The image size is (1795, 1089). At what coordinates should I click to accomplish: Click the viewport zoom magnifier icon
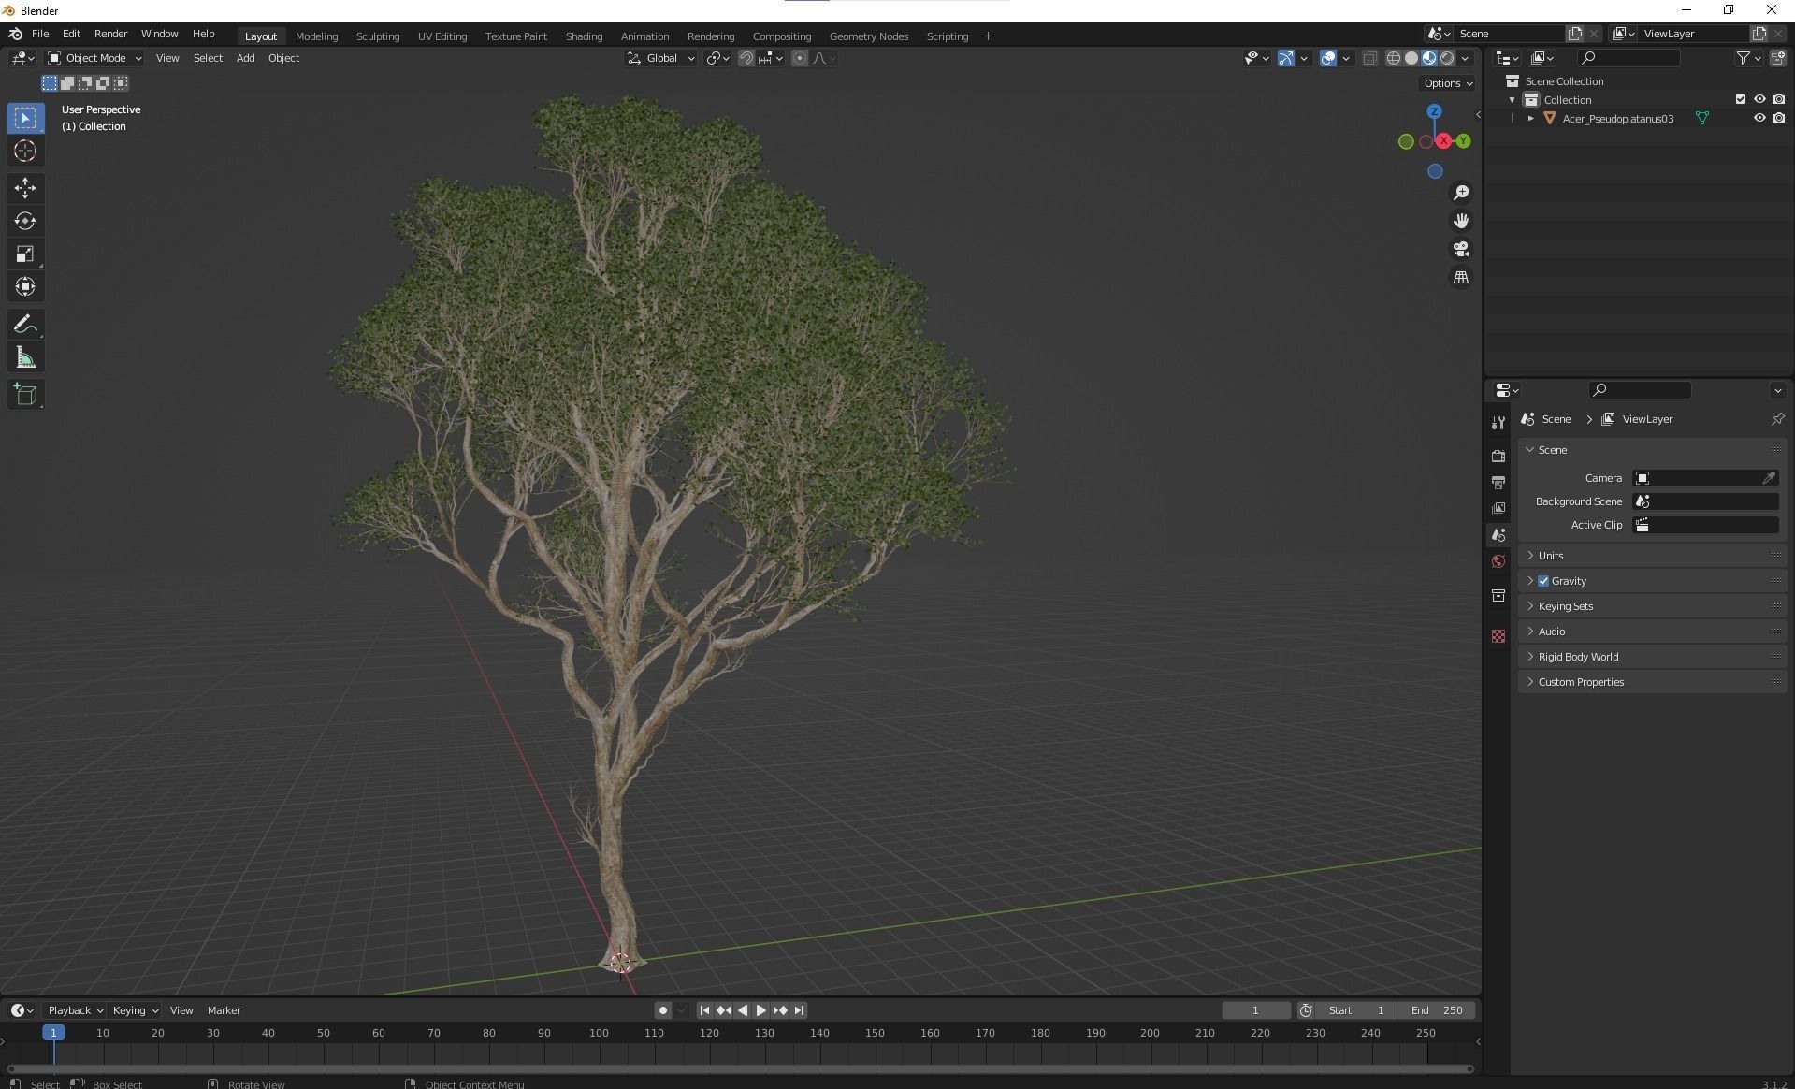point(1460,193)
